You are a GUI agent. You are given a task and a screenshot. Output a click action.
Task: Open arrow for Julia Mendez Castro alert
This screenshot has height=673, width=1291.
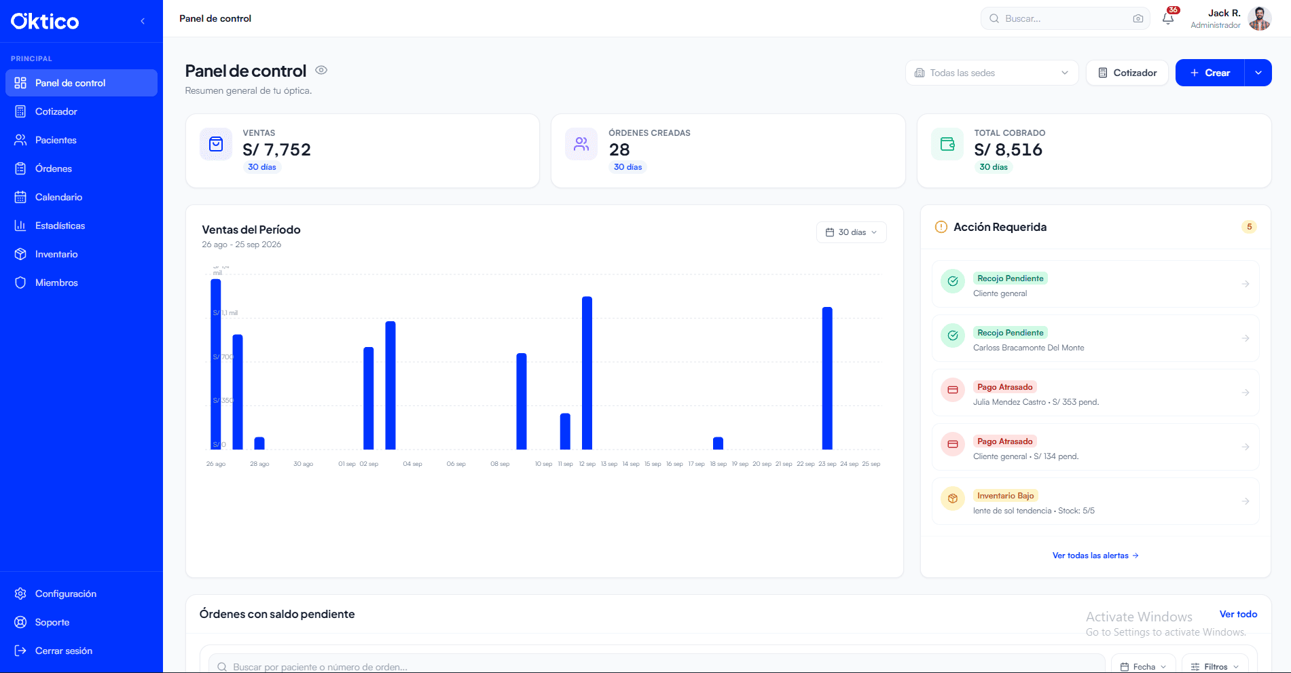1245,393
